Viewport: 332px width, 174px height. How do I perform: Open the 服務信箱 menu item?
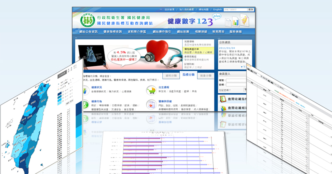[x=235, y=32]
